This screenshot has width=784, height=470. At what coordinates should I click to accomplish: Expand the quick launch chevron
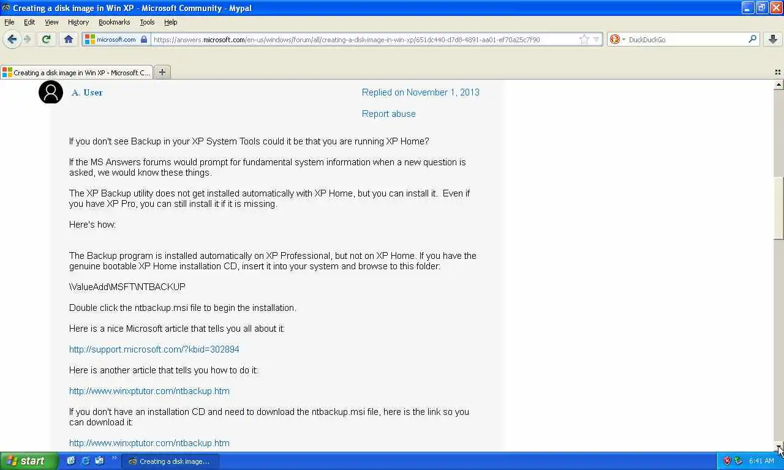click(x=114, y=458)
